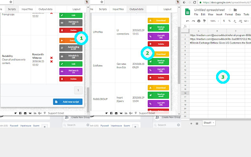Image resolution: width=251 pixels, height=157 pixels.
Task: Open the 100% zoom dropdown
Action: tap(215, 21)
